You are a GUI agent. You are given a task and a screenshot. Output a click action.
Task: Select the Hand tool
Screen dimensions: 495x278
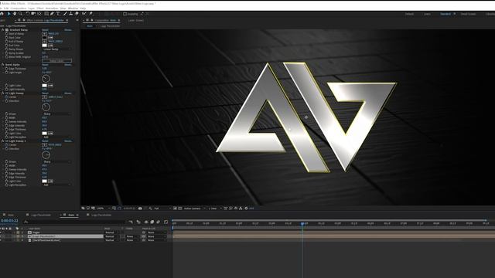click(x=15, y=14)
